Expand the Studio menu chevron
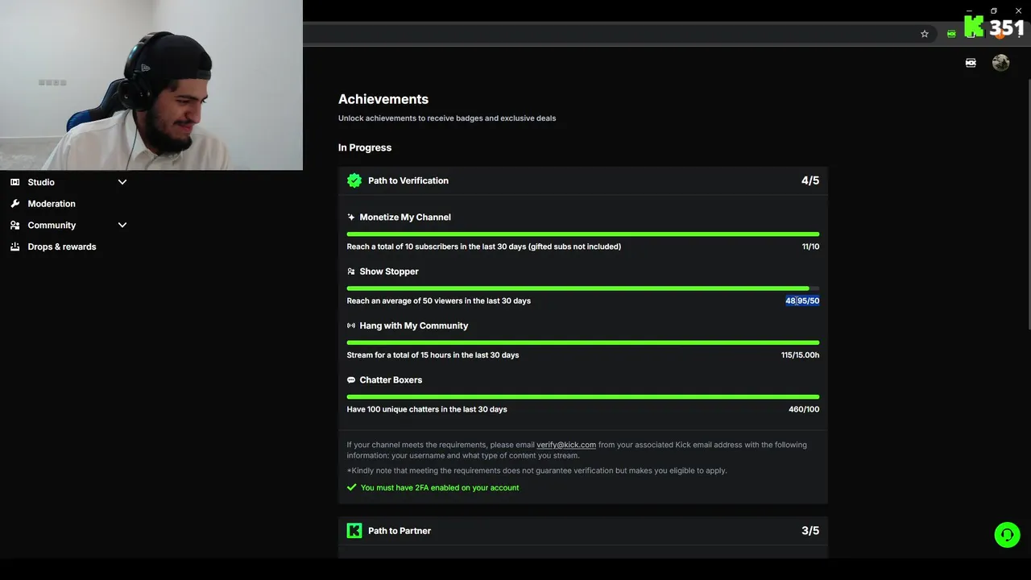Screen dimensions: 1031x580 [x=122, y=182]
